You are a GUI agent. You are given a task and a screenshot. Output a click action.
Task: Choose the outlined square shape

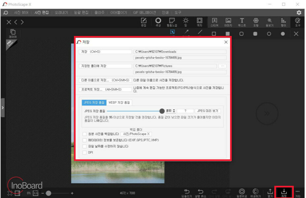tap(214, 34)
